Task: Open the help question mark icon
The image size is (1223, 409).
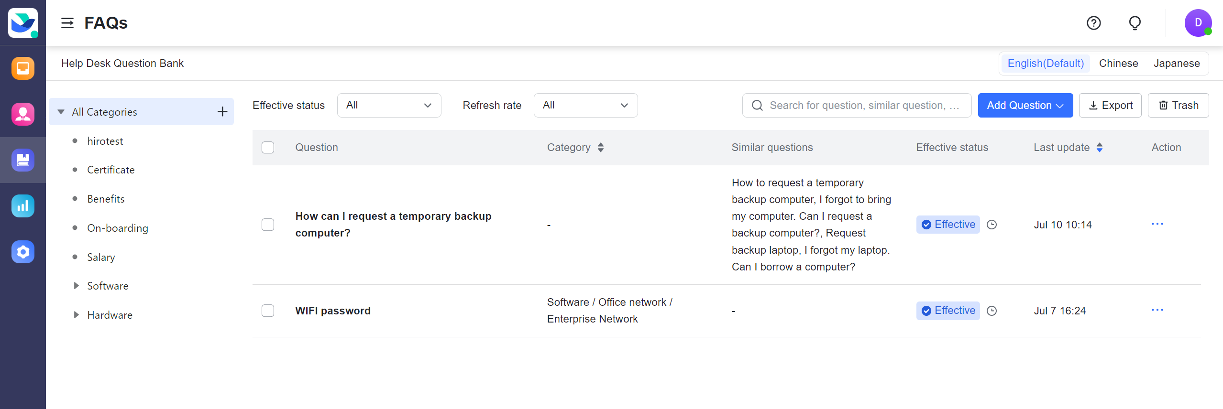Action: [1093, 23]
